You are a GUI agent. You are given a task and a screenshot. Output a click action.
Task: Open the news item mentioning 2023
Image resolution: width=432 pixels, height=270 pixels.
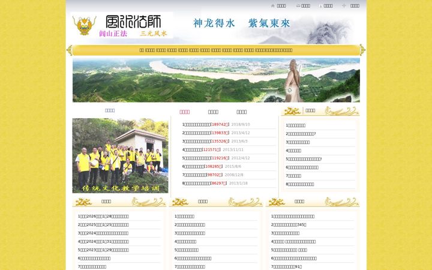coord(103,250)
